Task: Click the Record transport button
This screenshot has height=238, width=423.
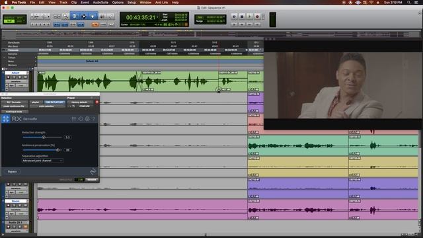Action: click(257, 17)
